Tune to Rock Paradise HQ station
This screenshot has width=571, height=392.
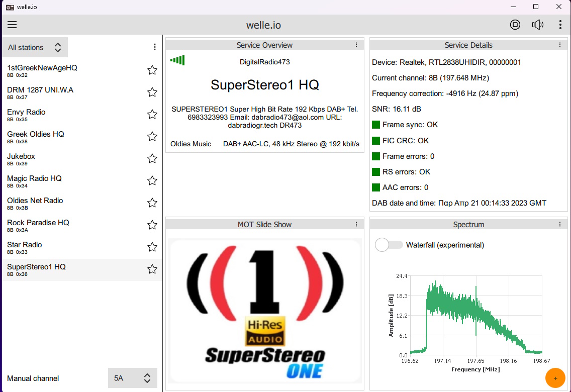click(38, 223)
